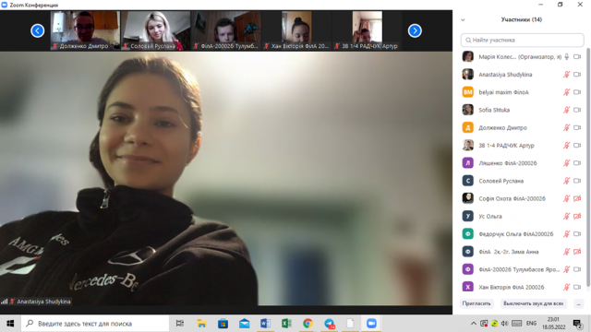The image size is (591, 332).
Task: Open Excel from taskbar
Action: [286, 324]
